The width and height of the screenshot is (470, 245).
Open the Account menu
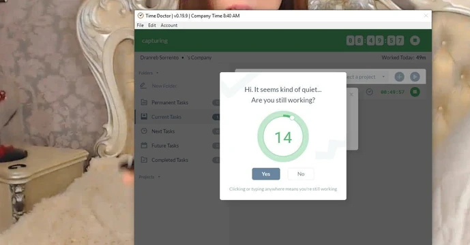point(168,25)
